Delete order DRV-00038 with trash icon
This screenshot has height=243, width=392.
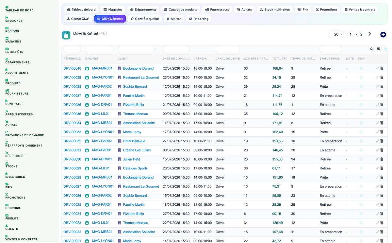[382, 87]
